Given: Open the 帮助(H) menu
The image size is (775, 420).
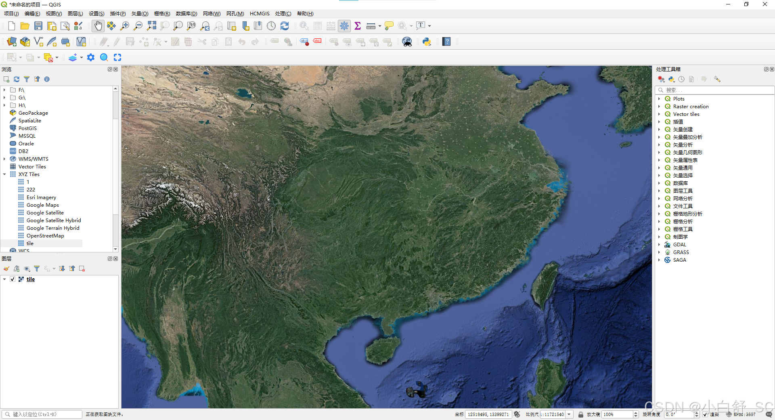Looking at the screenshot, I should click(x=305, y=13).
